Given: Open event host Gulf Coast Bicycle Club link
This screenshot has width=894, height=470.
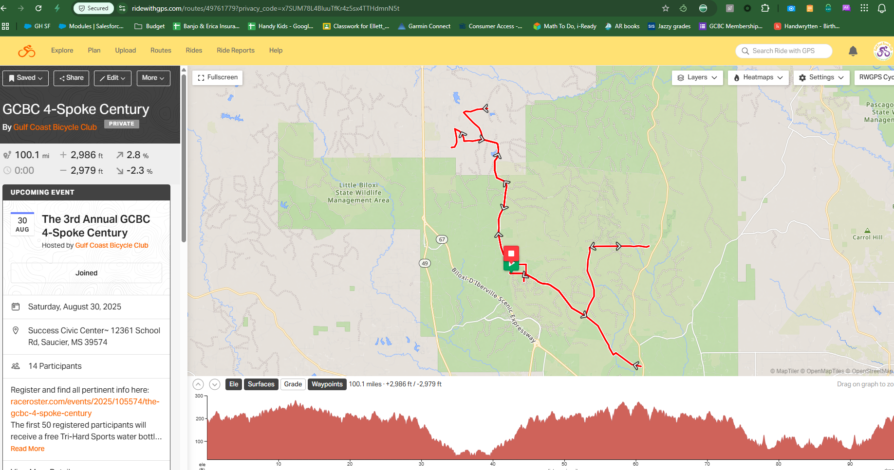Looking at the screenshot, I should 112,246.
